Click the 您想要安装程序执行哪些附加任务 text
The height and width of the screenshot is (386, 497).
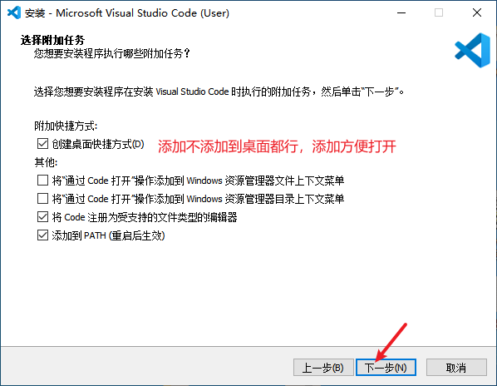(x=111, y=53)
